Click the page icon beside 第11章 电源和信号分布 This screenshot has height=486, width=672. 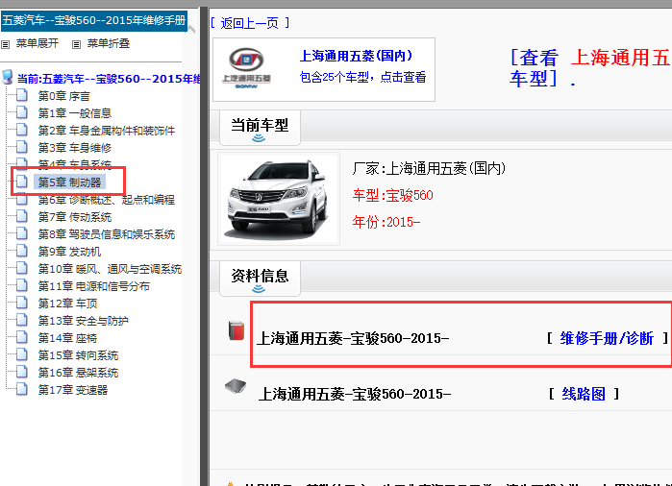tap(22, 285)
